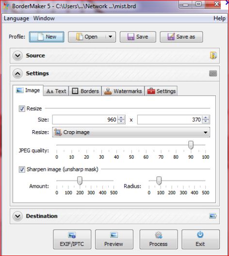Open the Language menu
The height and width of the screenshot is (256, 229).
click(x=16, y=18)
